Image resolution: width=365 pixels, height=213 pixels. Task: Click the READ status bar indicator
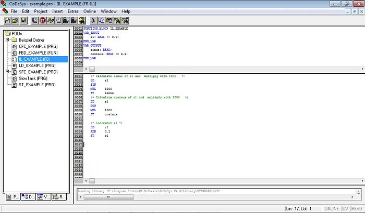[357, 209]
